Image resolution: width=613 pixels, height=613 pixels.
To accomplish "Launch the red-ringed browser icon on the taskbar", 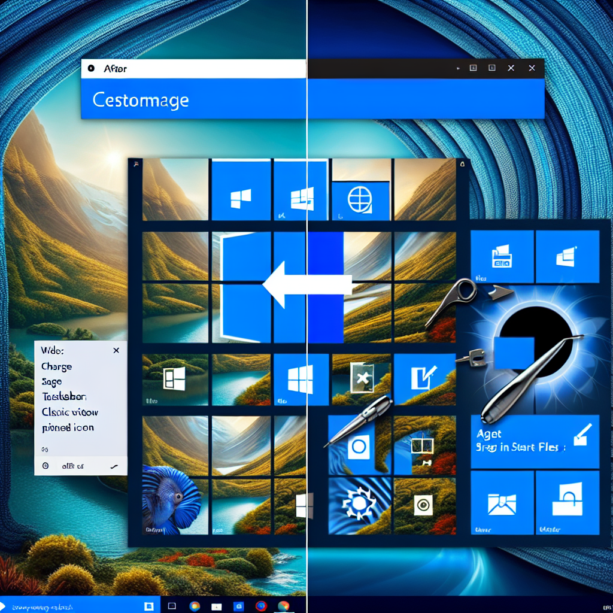I will tap(261, 606).
